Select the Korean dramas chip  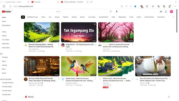149,17
